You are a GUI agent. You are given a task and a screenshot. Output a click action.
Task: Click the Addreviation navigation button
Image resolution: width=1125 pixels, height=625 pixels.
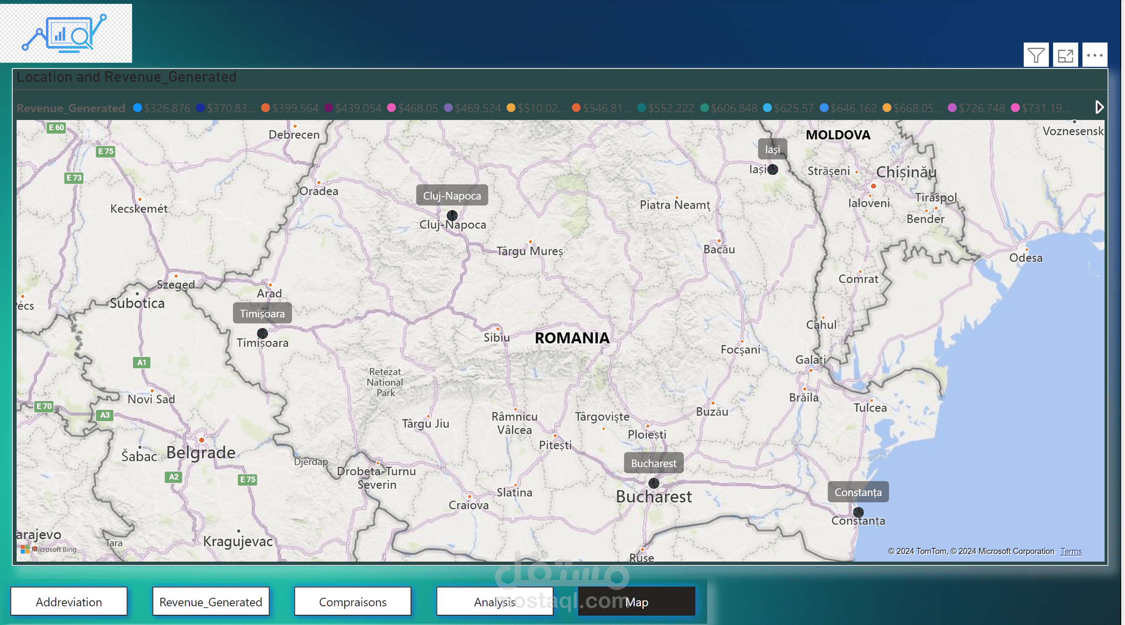tap(69, 602)
